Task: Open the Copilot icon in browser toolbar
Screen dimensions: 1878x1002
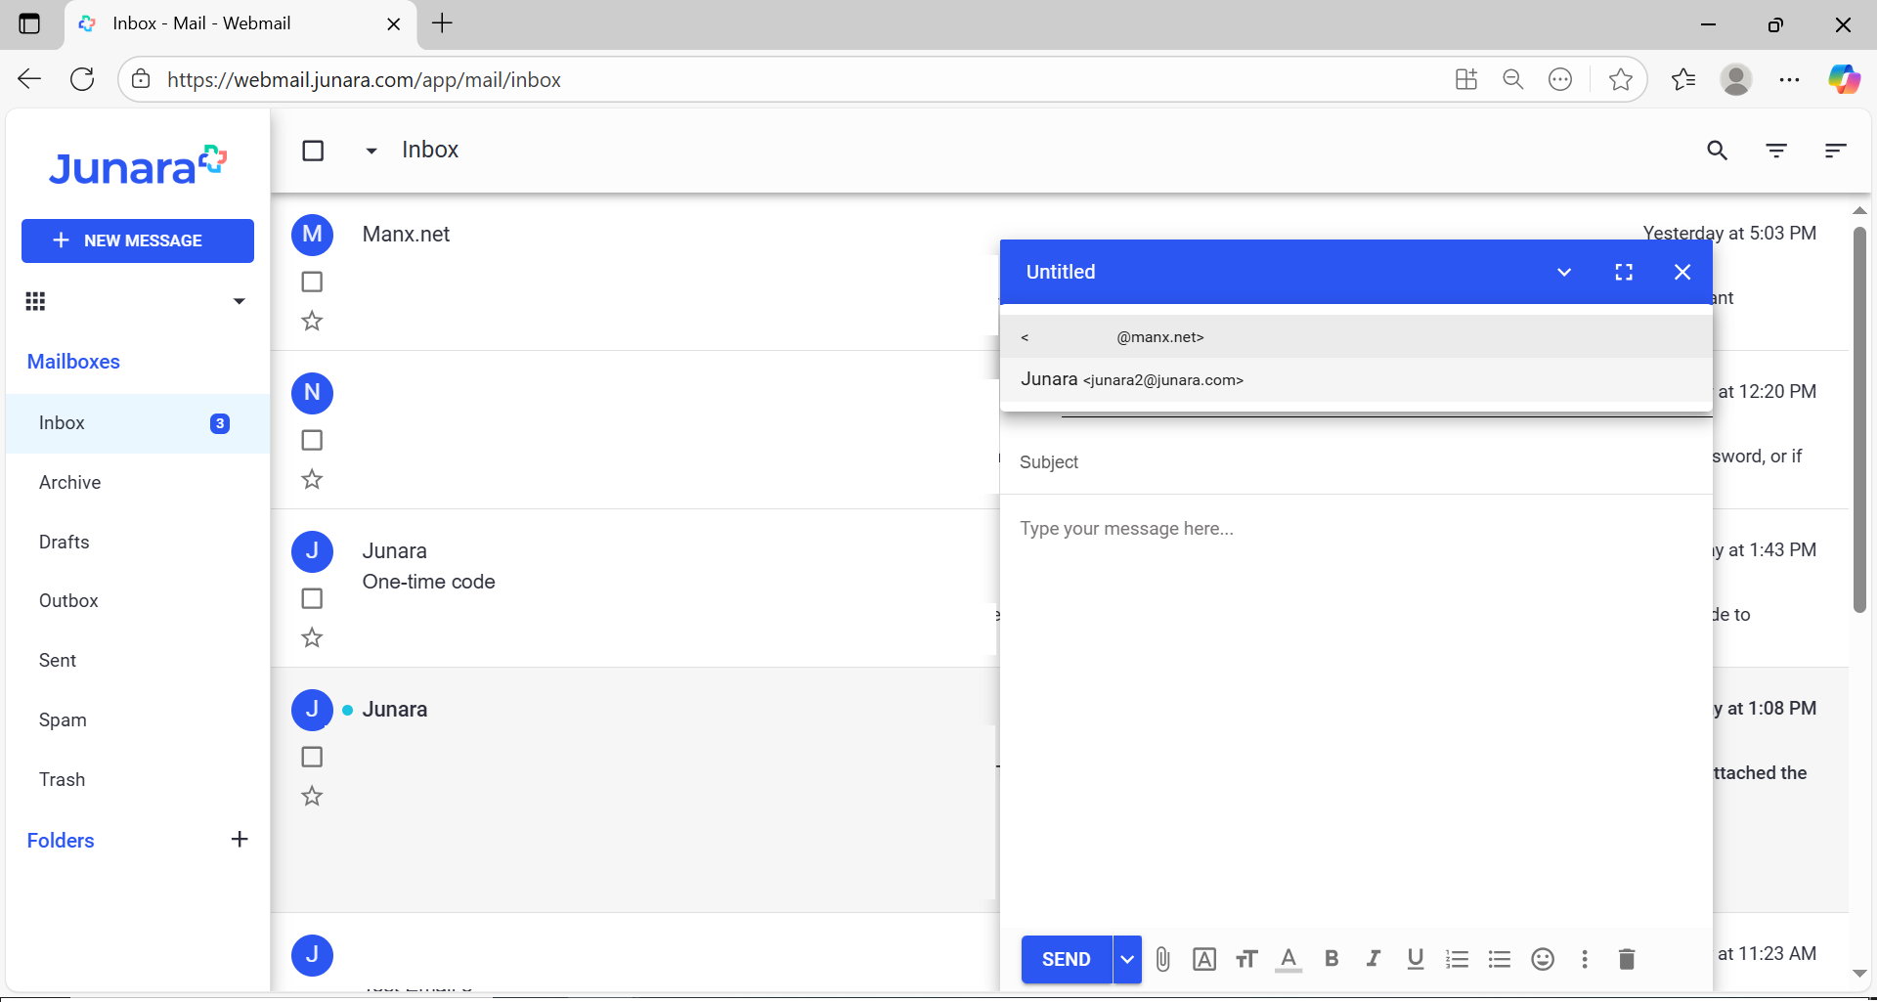Action: pyautogui.click(x=1844, y=79)
